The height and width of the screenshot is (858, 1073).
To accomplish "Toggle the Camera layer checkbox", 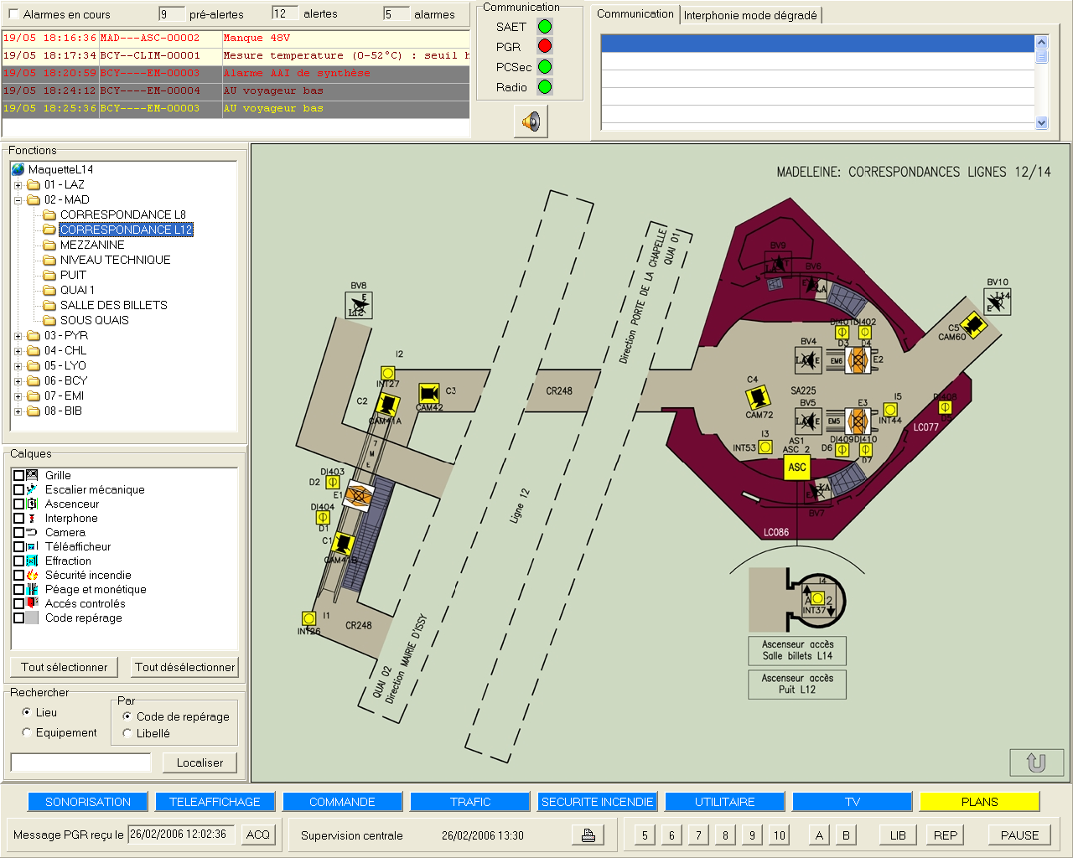I will pyautogui.click(x=18, y=532).
